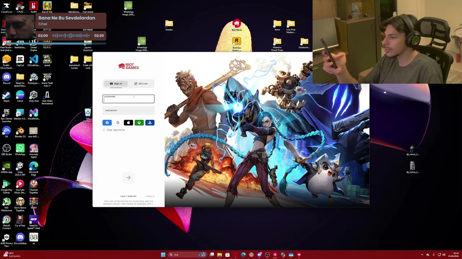Select the OBS Studio desktop icon
The width and height of the screenshot is (462, 259).
[6, 150]
